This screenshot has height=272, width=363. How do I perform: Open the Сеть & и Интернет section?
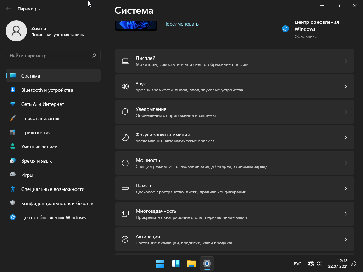pos(43,104)
